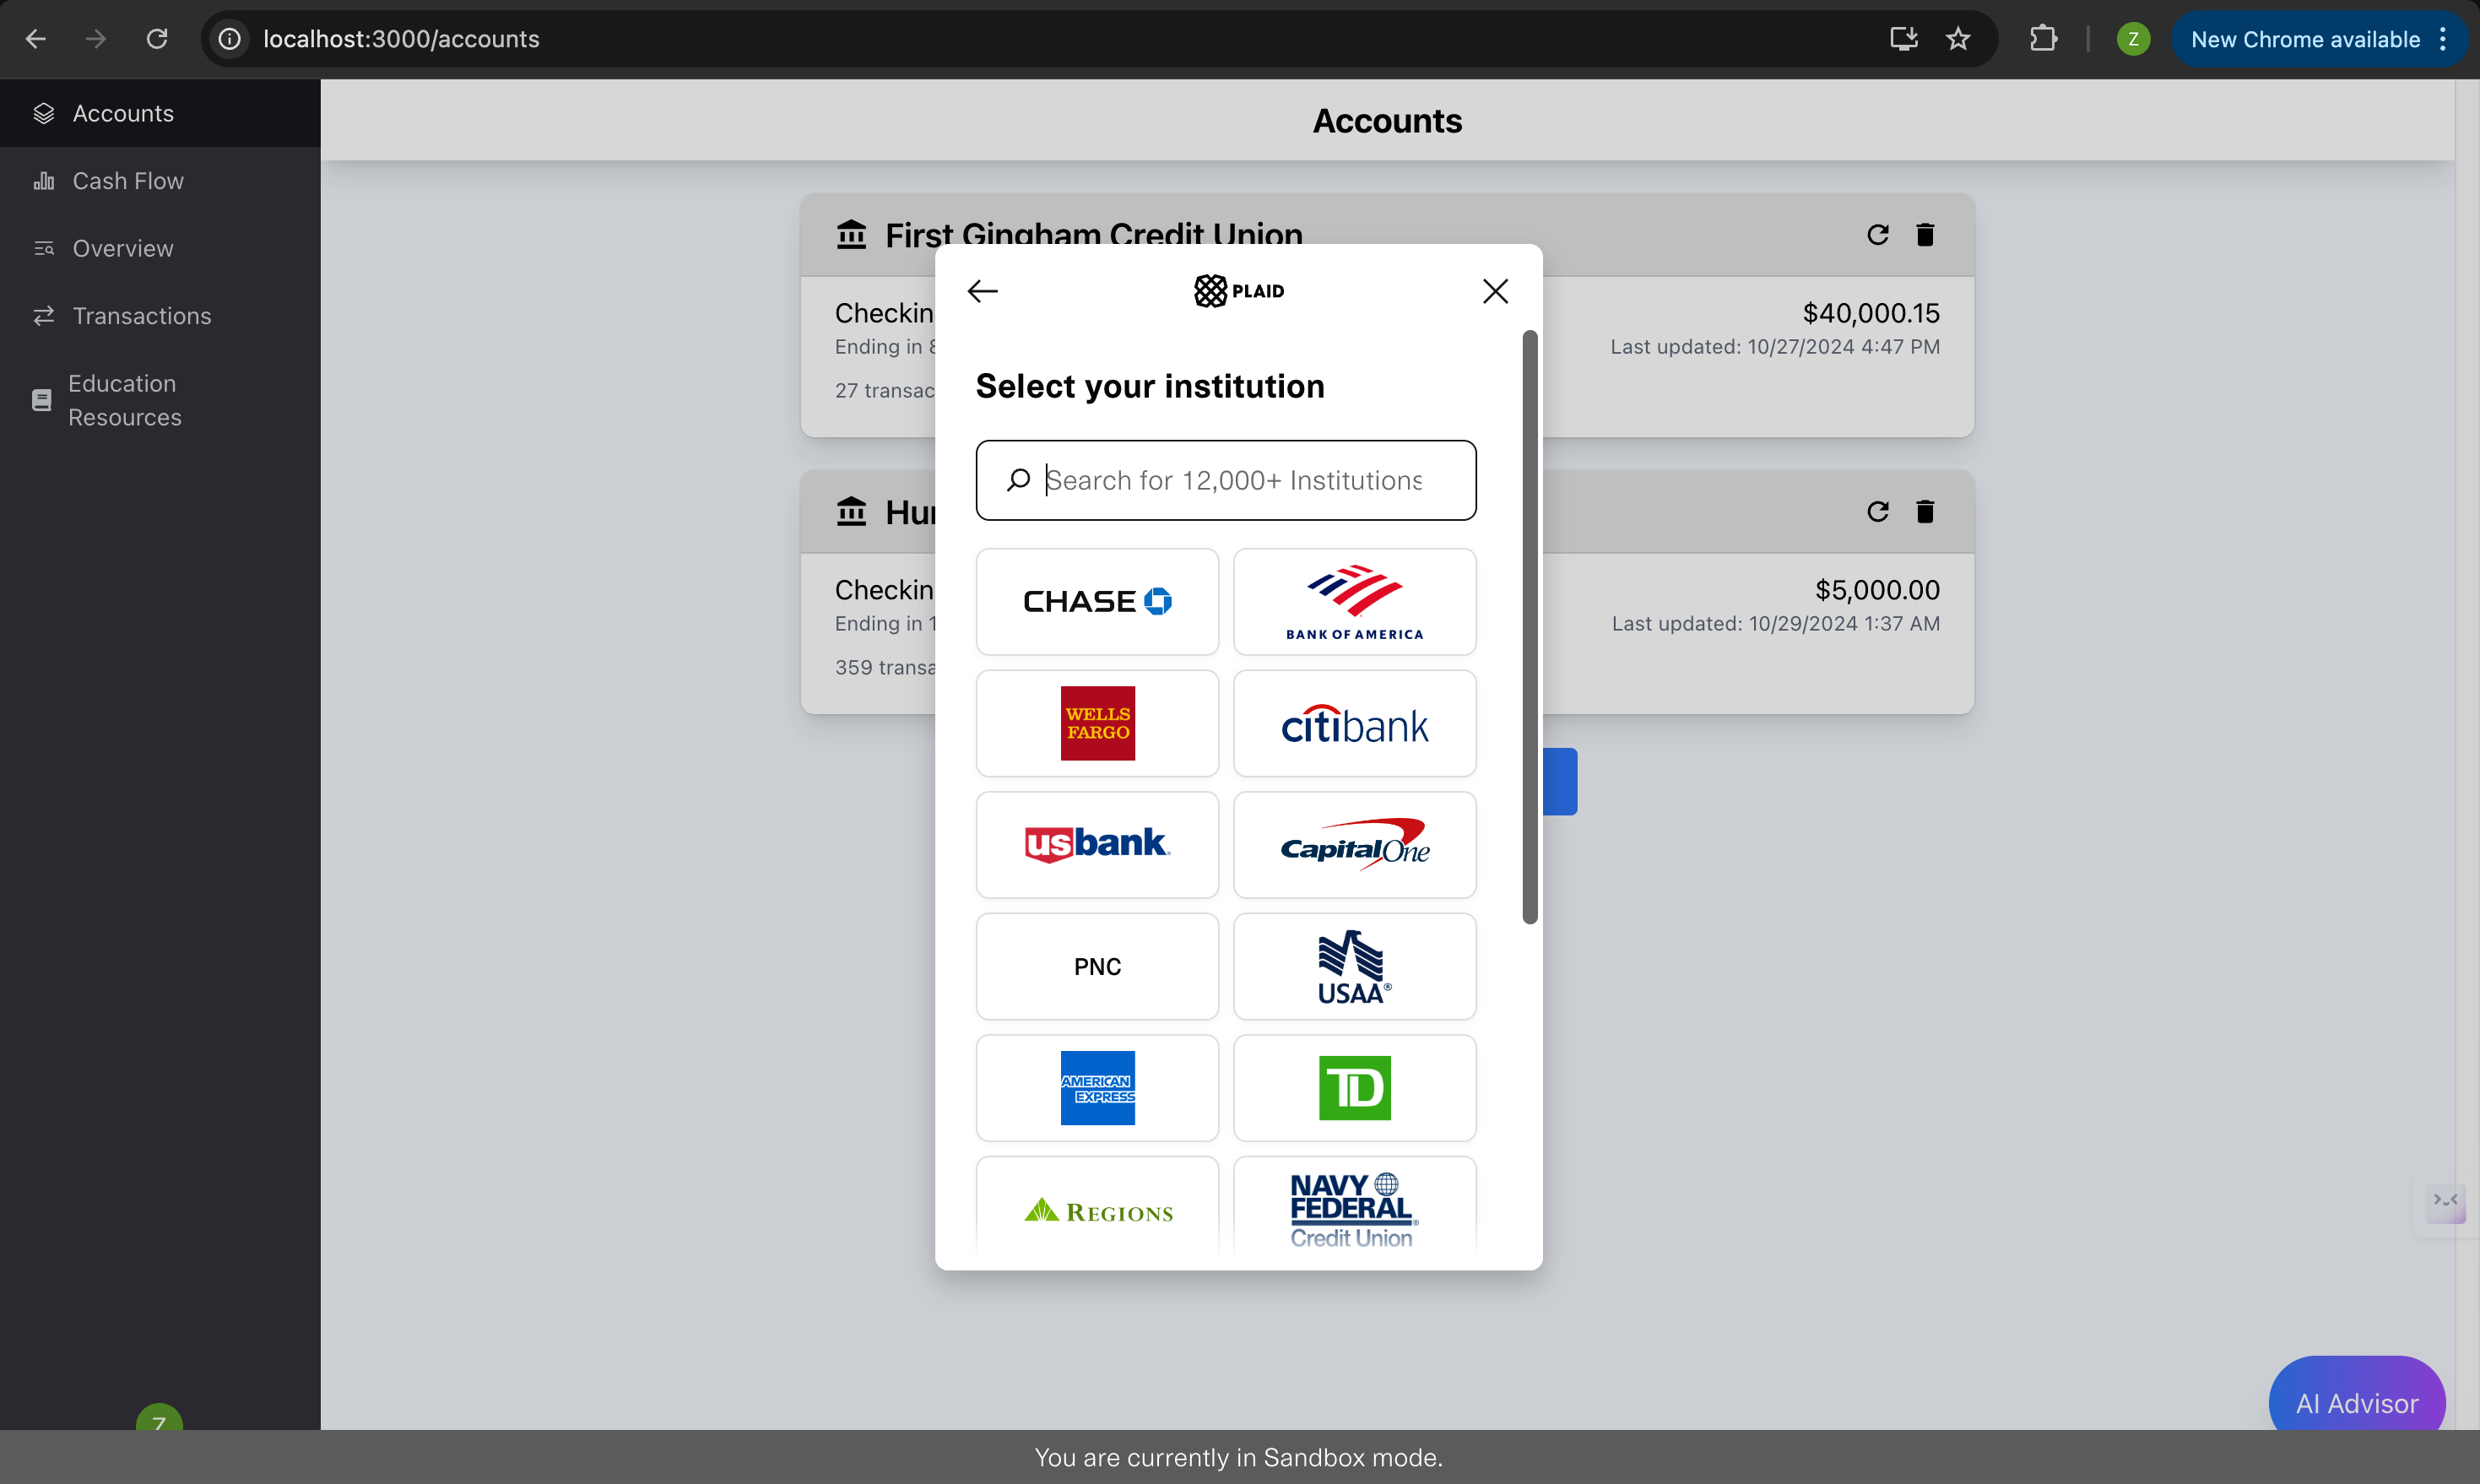Bookmark this page with star icon

click(1957, 39)
